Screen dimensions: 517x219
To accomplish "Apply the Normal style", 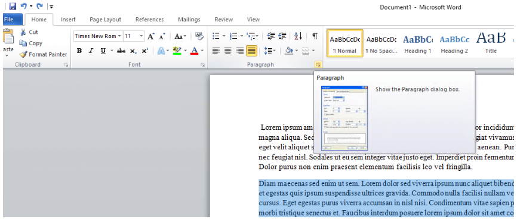I will [345, 43].
